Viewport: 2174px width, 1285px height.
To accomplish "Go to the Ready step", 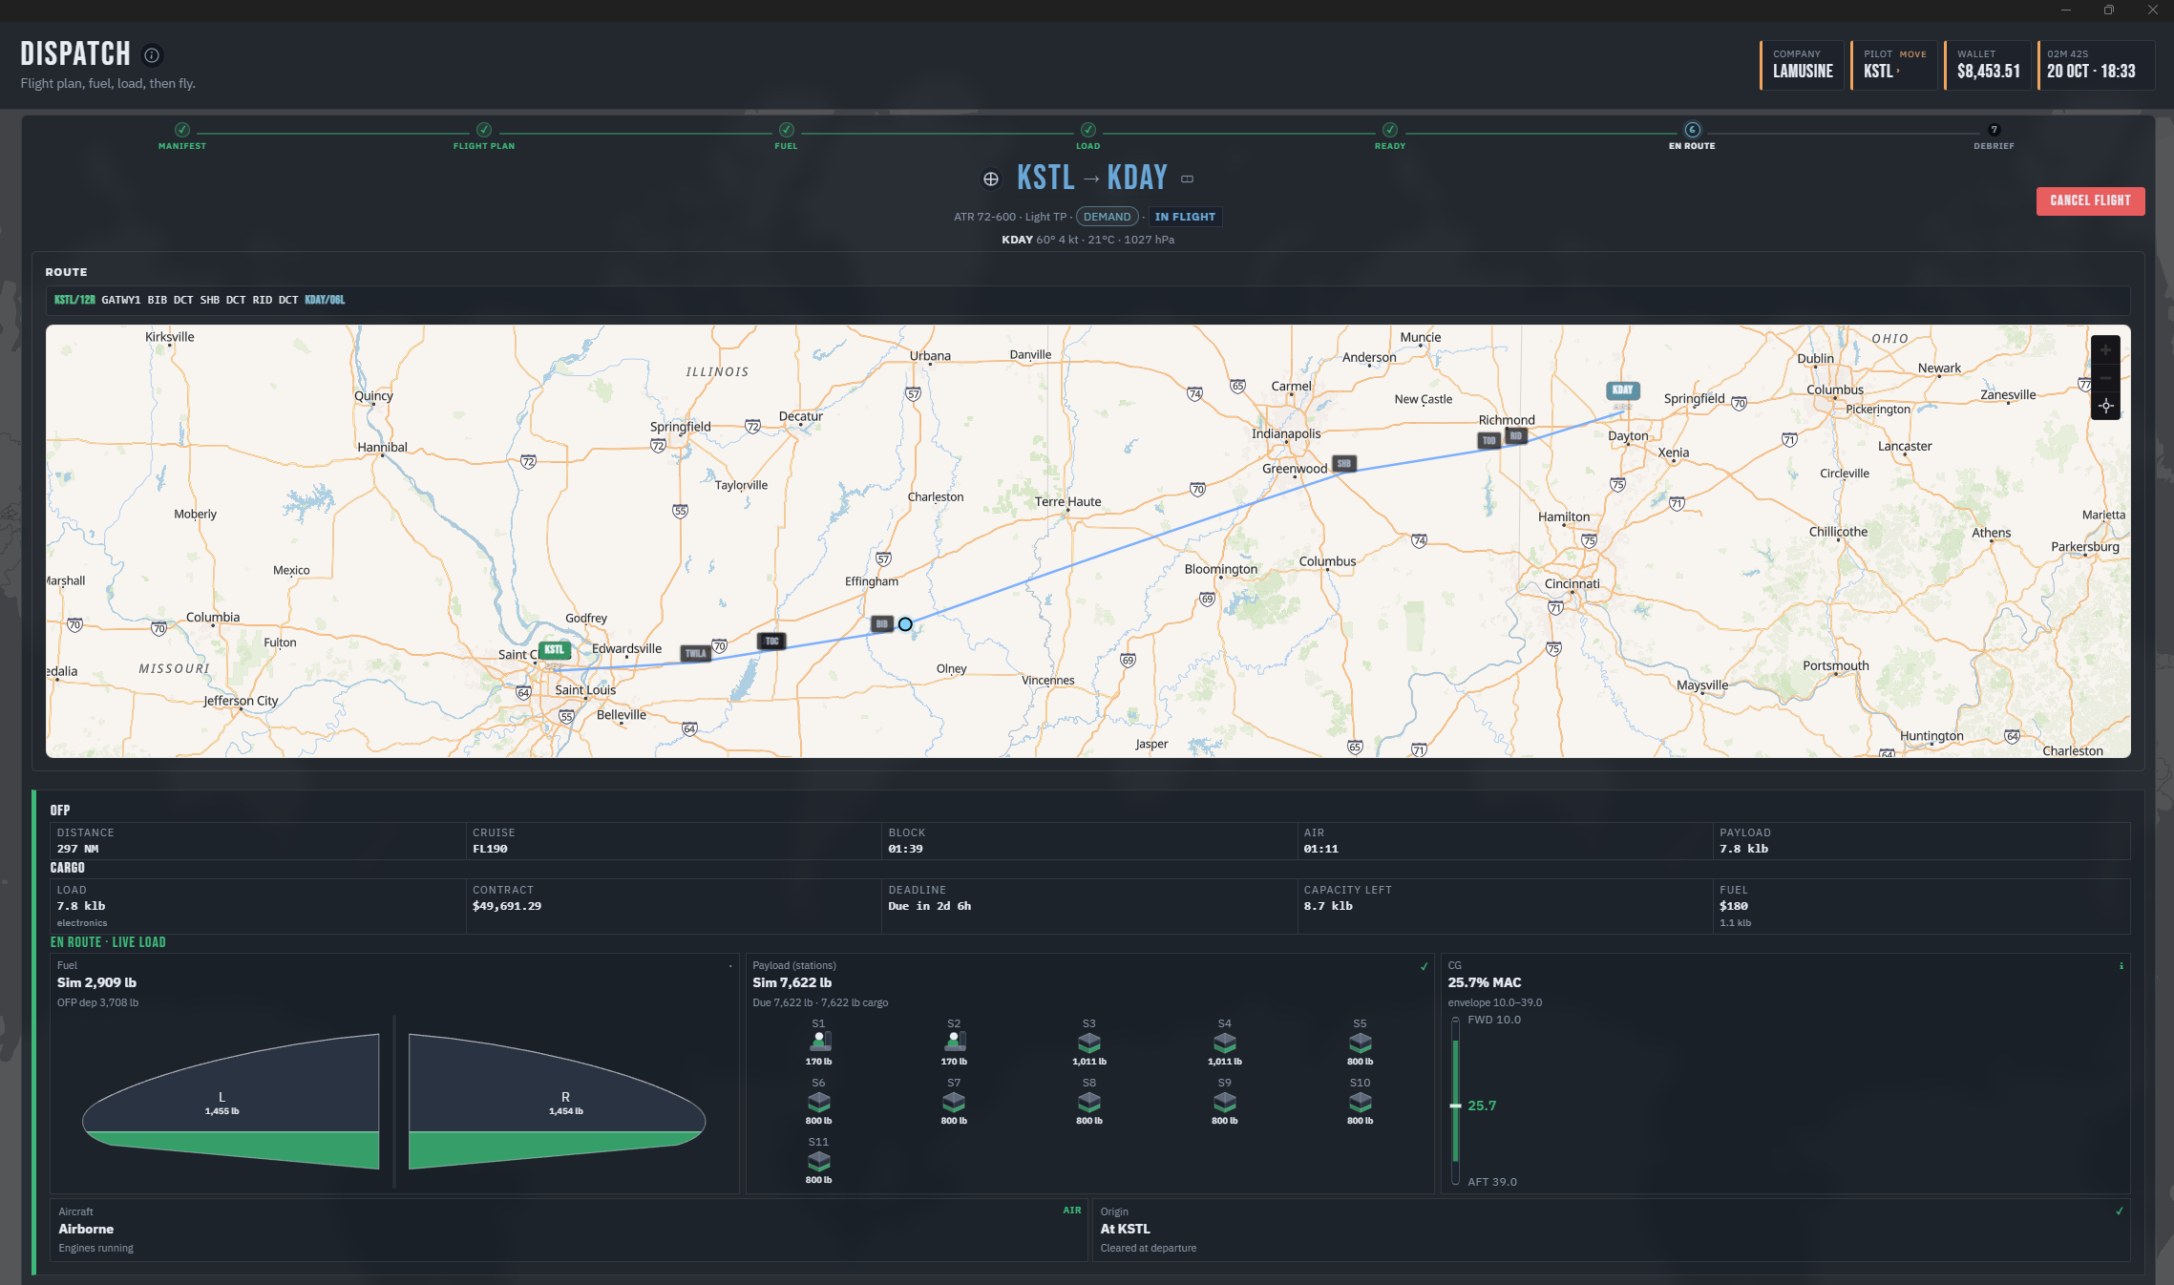I will (1390, 136).
